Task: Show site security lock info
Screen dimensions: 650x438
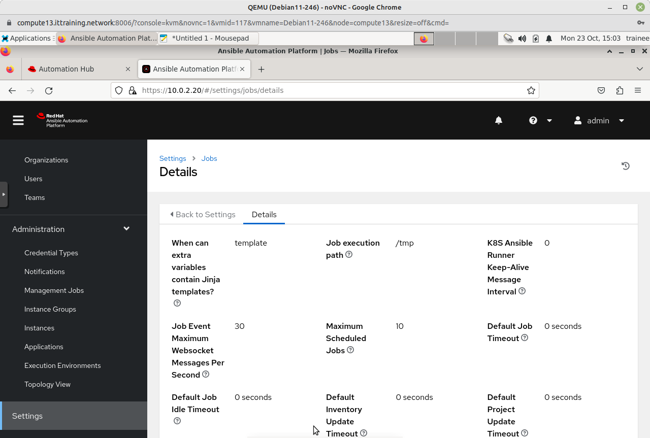Action: pyautogui.click(x=133, y=90)
